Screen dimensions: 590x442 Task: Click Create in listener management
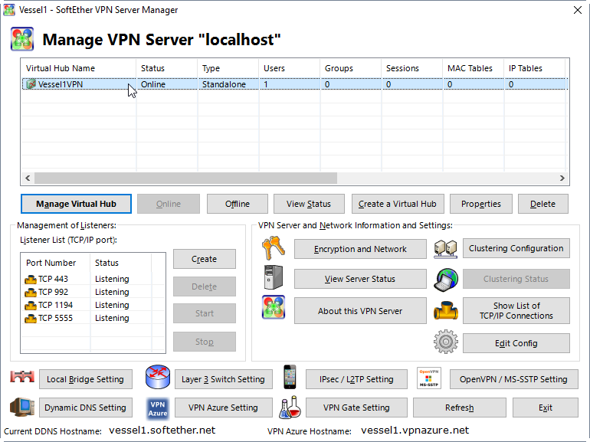205,259
